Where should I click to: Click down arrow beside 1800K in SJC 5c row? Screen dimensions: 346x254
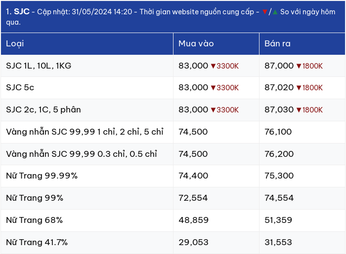tap(299, 88)
